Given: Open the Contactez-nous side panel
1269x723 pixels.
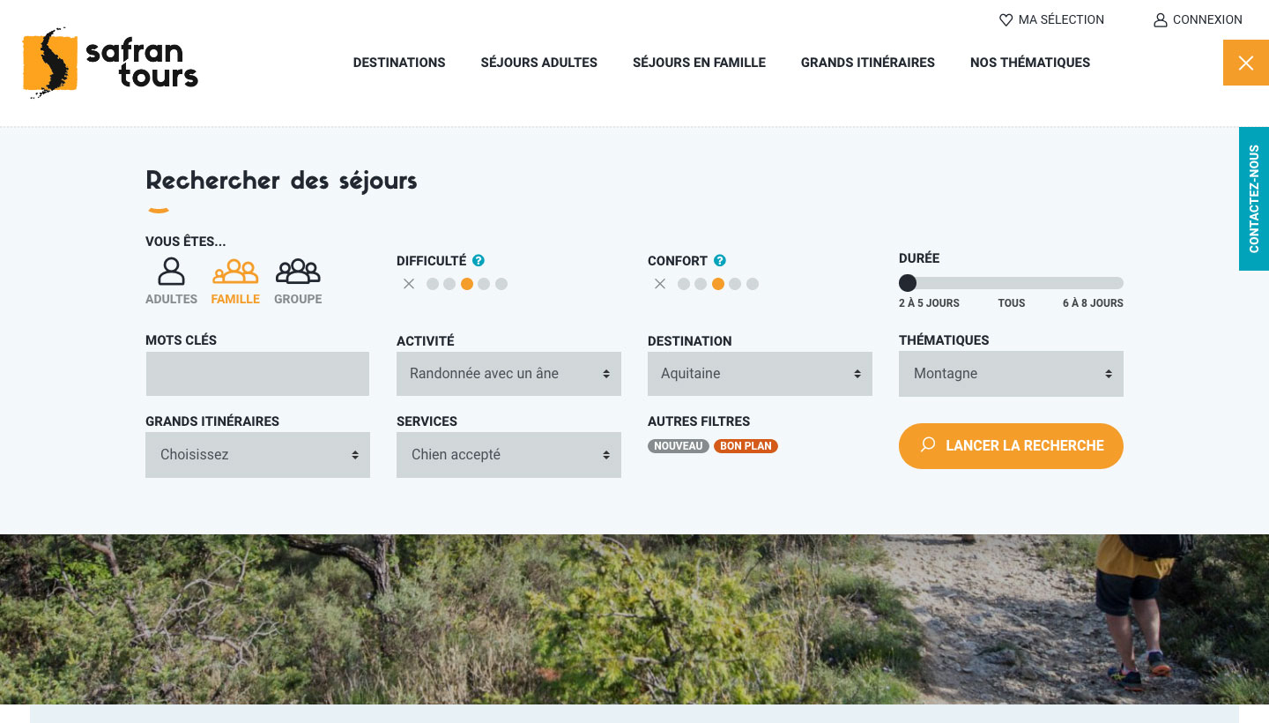Looking at the screenshot, I should [x=1253, y=198].
